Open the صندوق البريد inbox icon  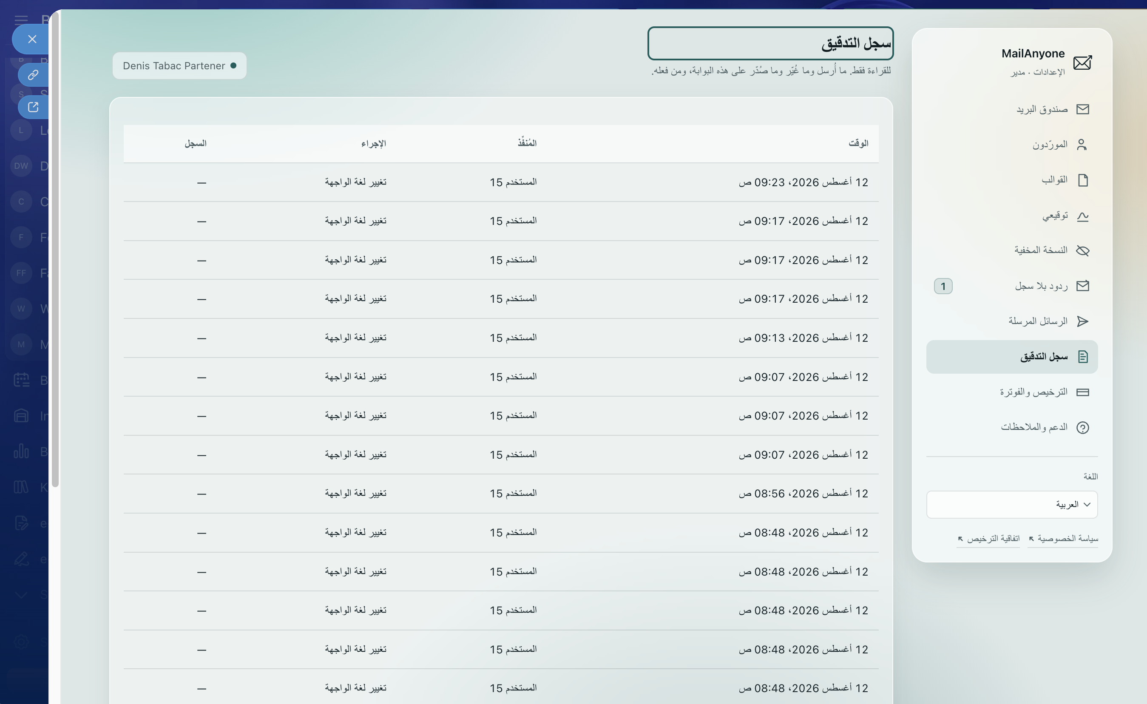tap(1082, 109)
